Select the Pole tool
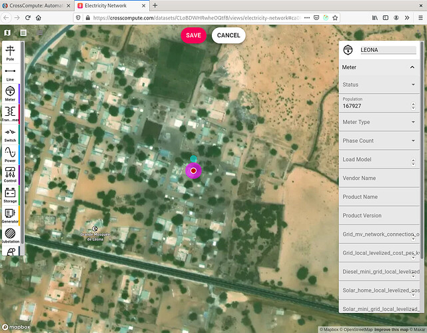 click(x=10, y=53)
